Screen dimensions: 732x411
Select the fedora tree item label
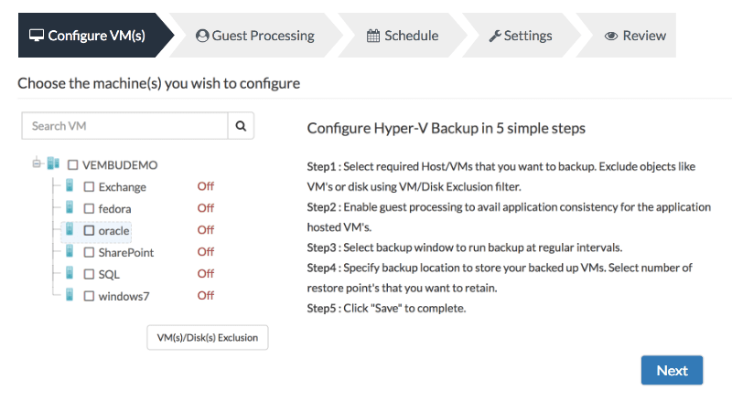click(115, 209)
